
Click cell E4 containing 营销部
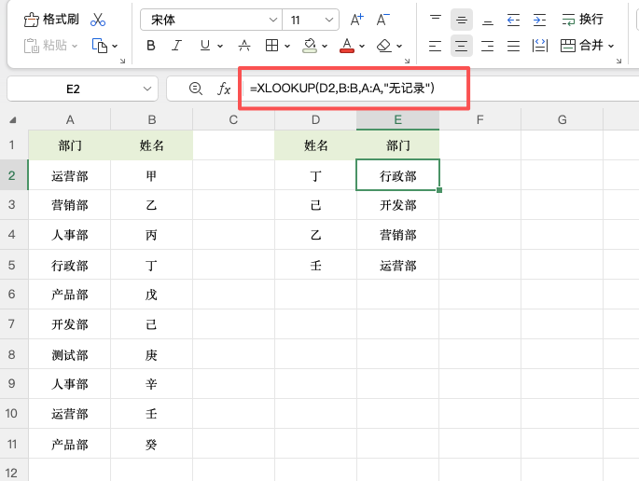(397, 235)
